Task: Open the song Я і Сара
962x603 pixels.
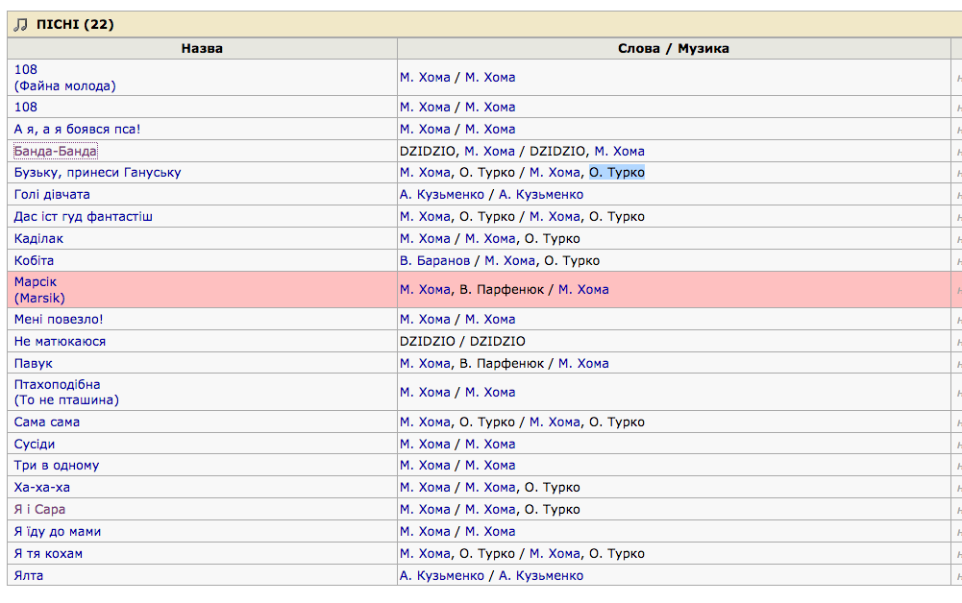Action: click(39, 510)
